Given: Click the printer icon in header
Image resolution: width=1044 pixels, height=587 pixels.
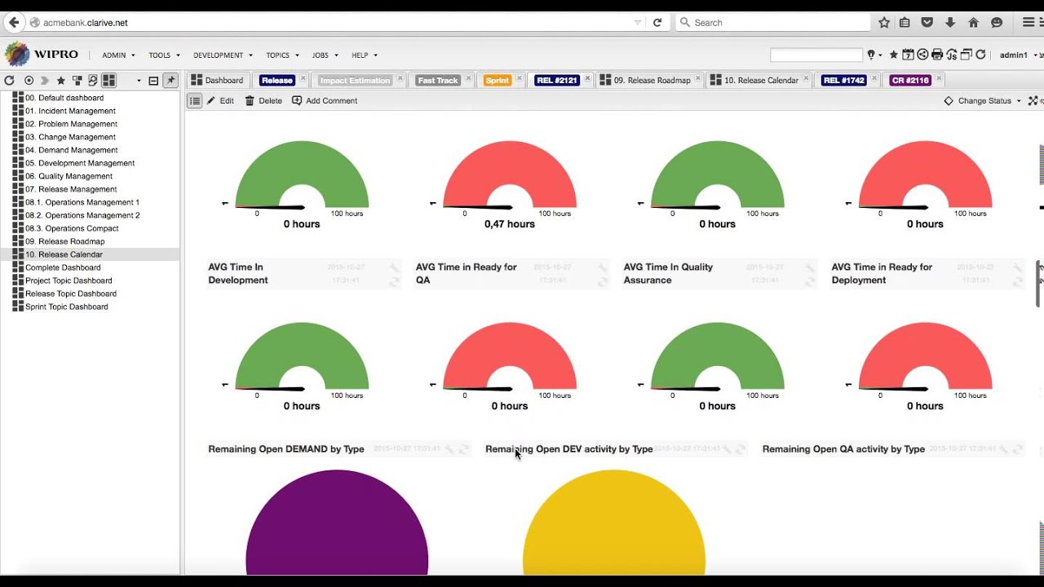Looking at the screenshot, I should [x=937, y=55].
